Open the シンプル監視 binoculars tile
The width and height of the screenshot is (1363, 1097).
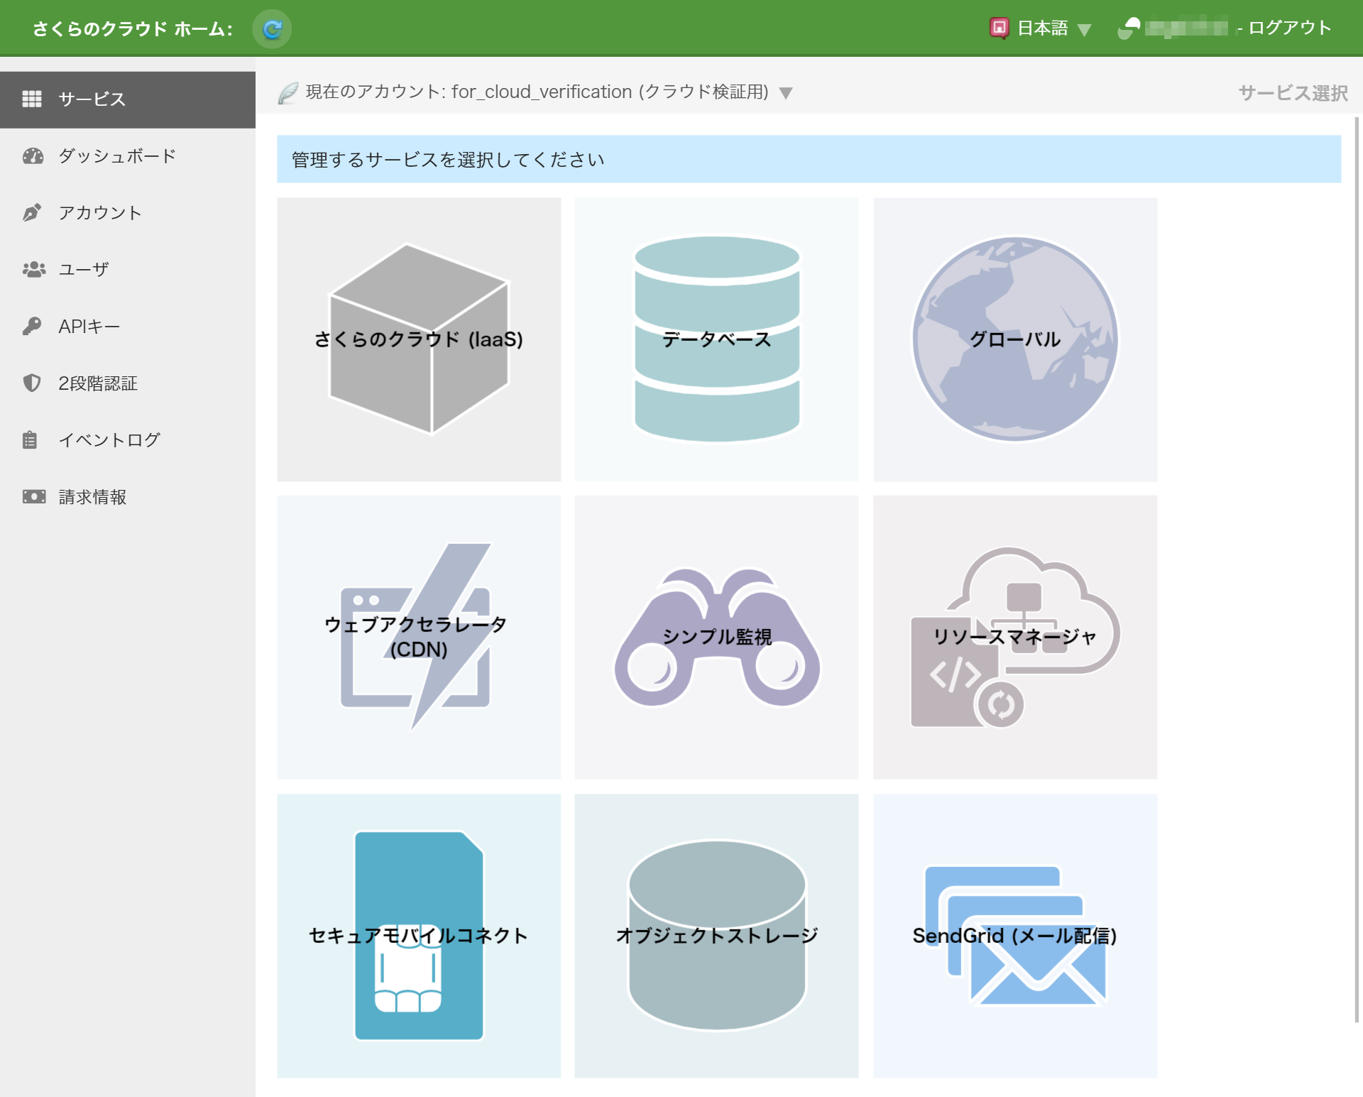716,637
